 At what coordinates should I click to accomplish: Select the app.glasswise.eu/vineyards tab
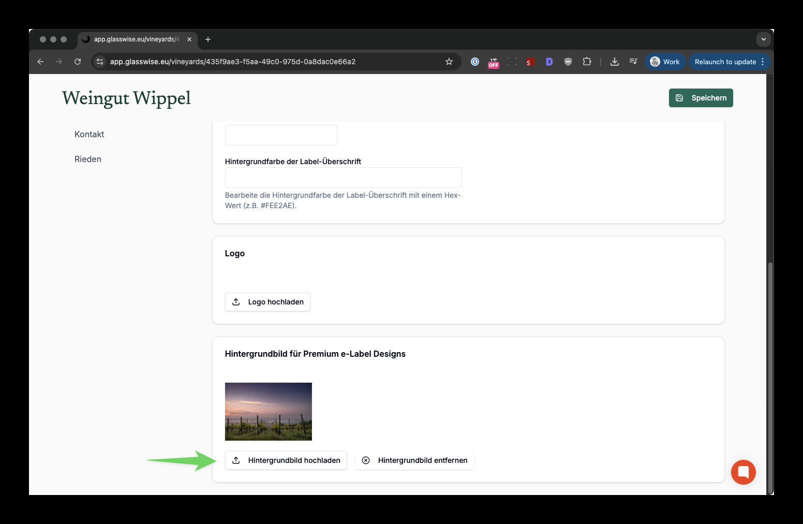click(x=137, y=39)
